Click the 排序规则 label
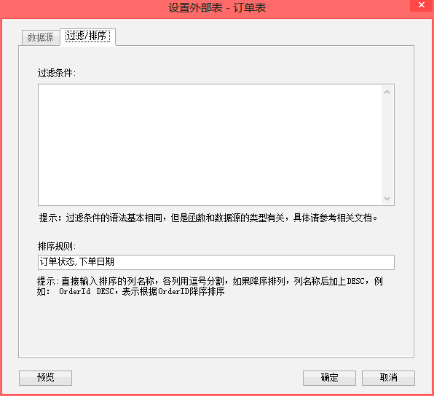434x396 pixels. pos(57,246)
